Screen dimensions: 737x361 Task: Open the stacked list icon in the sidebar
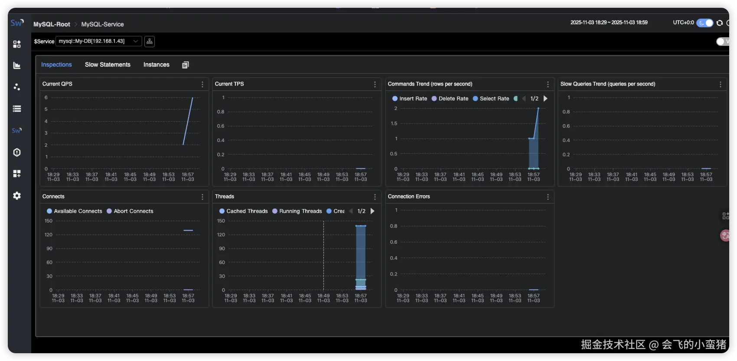click(17, 109)
